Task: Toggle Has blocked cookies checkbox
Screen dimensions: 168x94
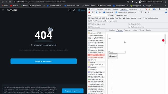Action: click(143, 18)
